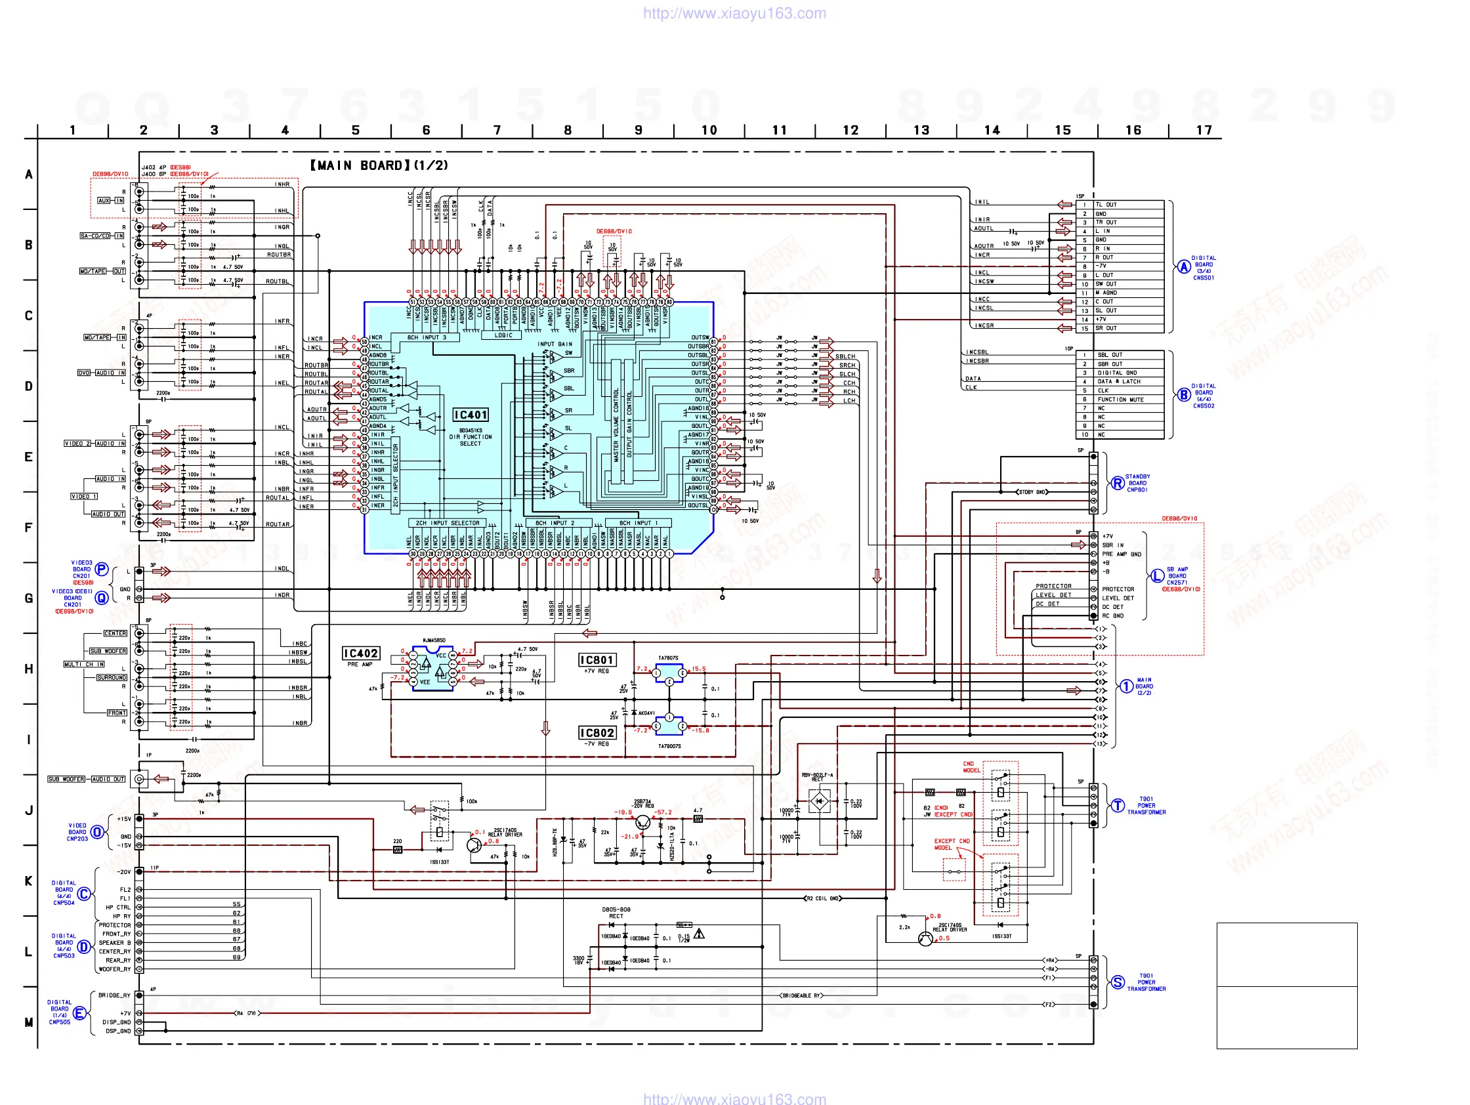The height and width of the screenshot is (1105, 1470).
Task: Click circled P Video3 Board marker
Action: tap(102, 570)
